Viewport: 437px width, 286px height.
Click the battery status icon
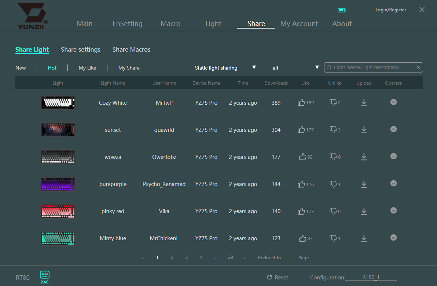(342, 10)
